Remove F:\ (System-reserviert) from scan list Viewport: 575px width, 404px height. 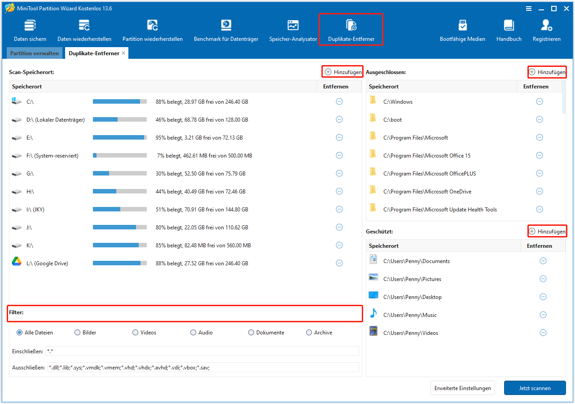tap(339, 155)
